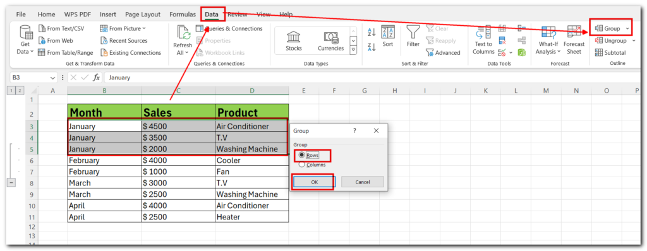Open the Sort dialog
647x251 pixels.
[388, 37]
